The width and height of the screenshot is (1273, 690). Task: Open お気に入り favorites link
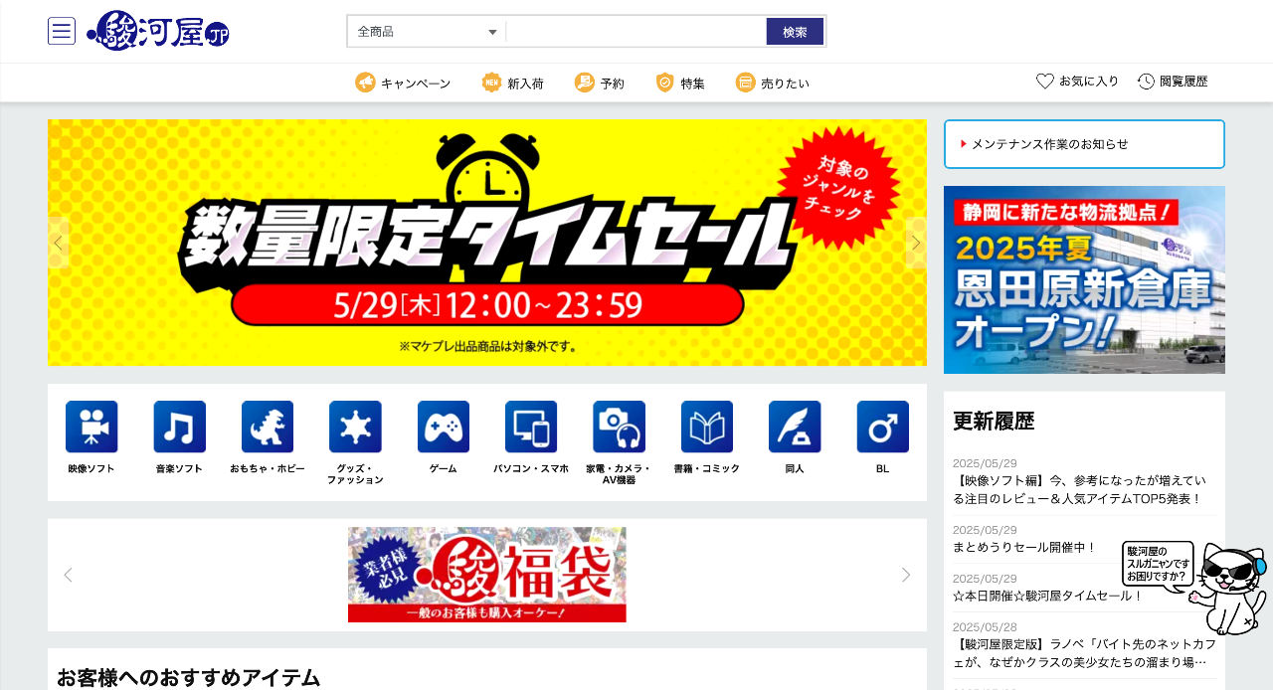(1077, 82)
